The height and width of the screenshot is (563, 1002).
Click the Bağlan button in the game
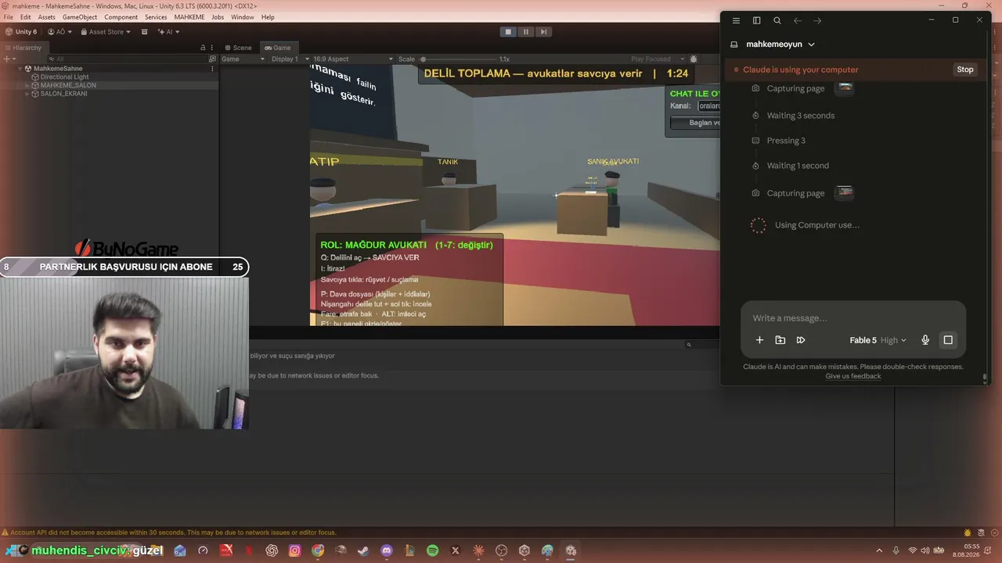695,123
